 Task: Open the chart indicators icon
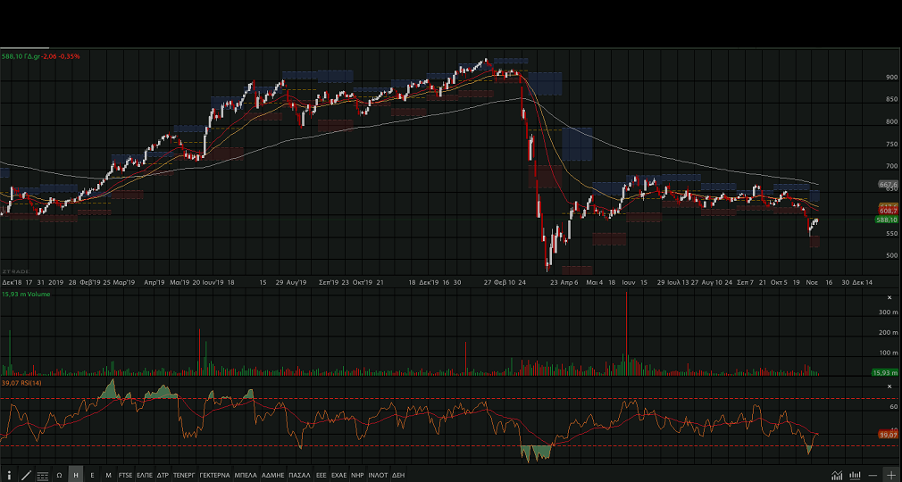point(837,475)
